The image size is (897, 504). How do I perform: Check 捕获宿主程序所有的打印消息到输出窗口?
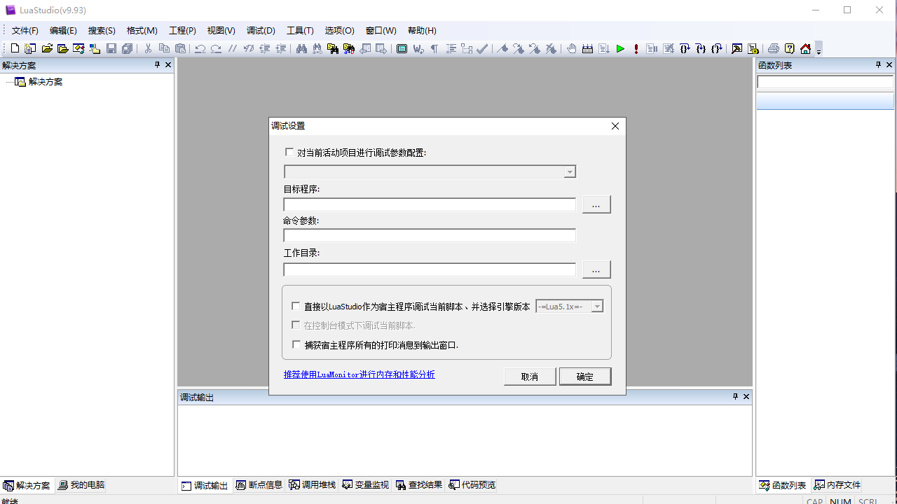tap(296, 344)
